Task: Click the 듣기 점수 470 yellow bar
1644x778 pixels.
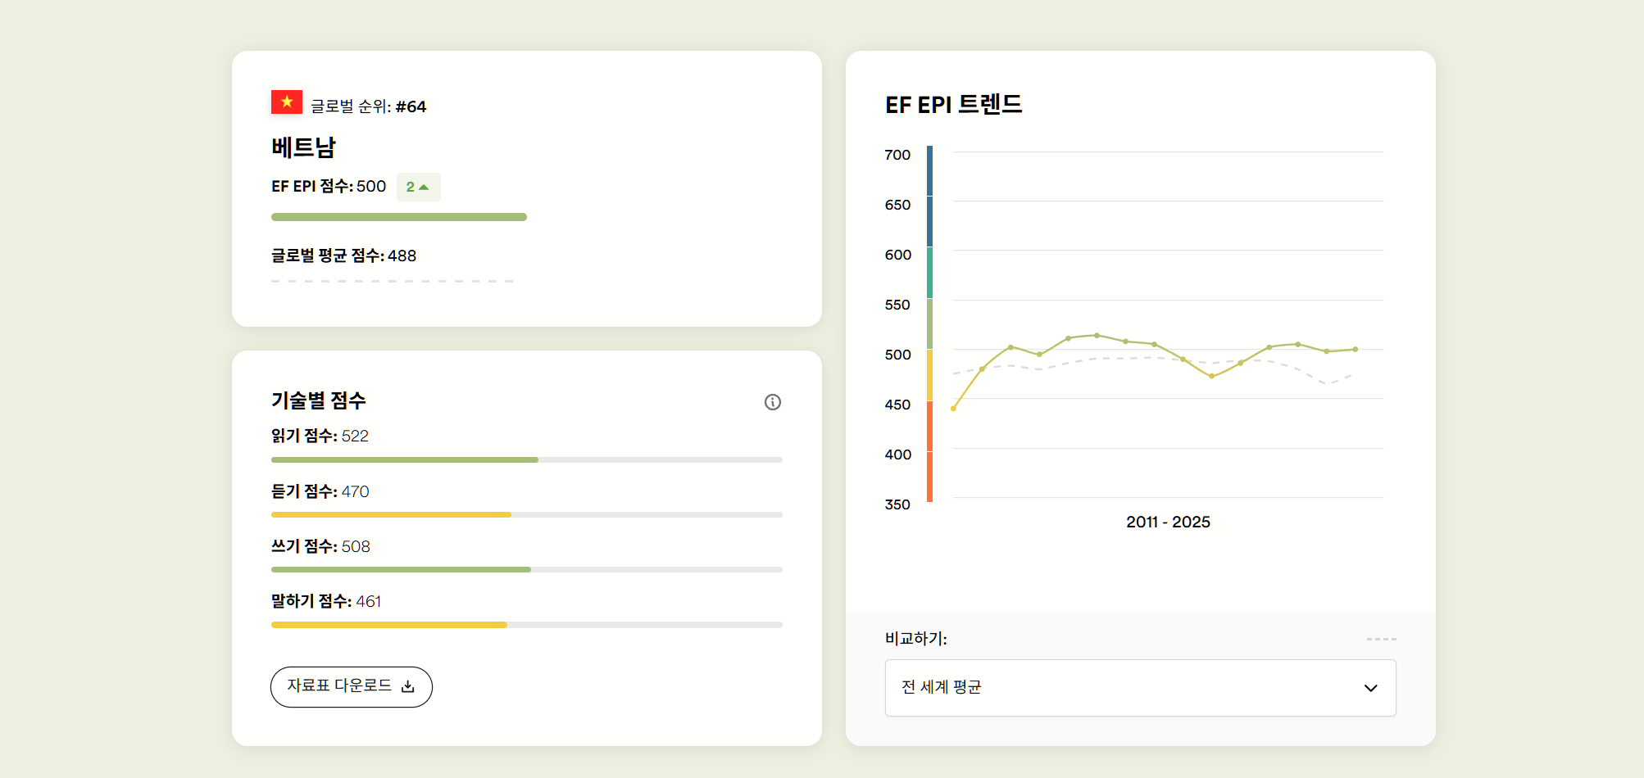Action: pyautogui.click(x=391, y=514)
